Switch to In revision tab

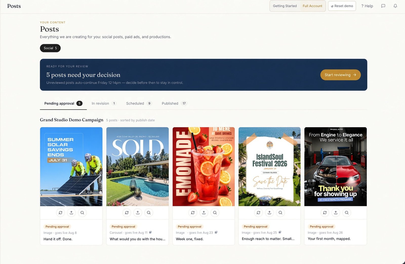click(x=104, y=103)
